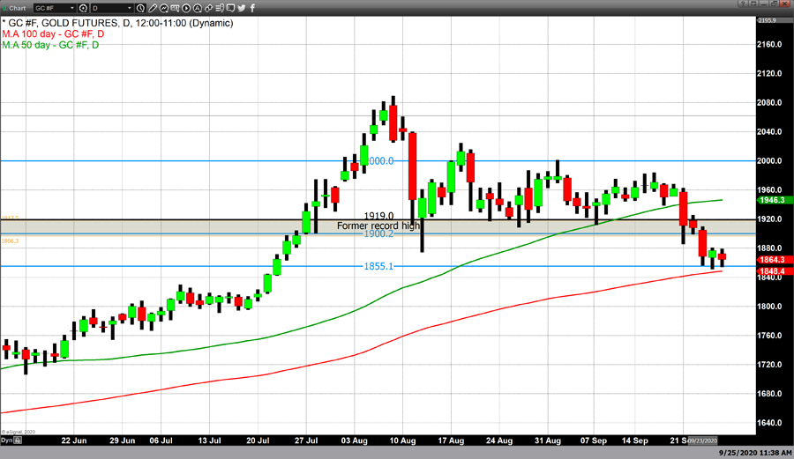Screen dimensions: 794x459
Task: Select the pencil drawing tool
Action: click(154, 8)
